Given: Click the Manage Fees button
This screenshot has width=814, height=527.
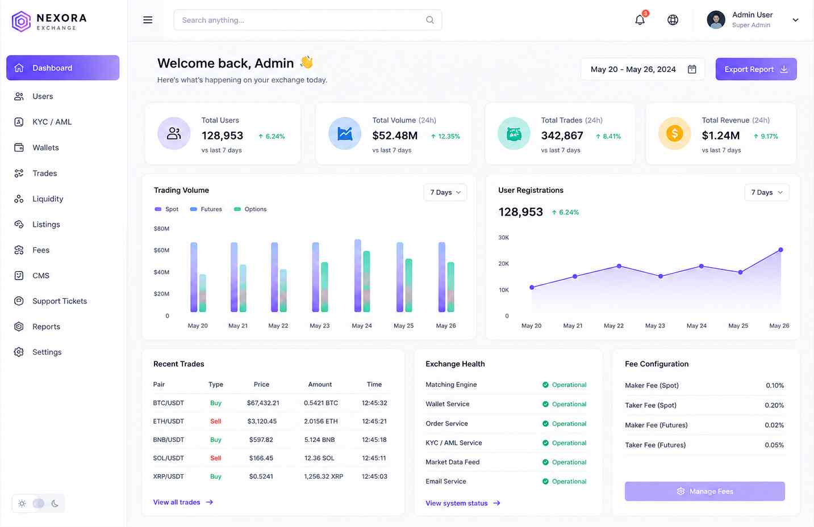Looking at the screenshot, I should tap(704, 491).
